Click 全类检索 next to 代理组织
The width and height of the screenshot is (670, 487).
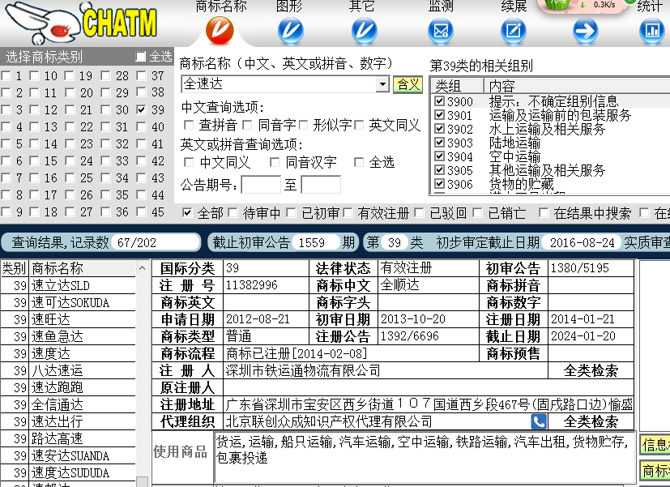tap(591, 421)
